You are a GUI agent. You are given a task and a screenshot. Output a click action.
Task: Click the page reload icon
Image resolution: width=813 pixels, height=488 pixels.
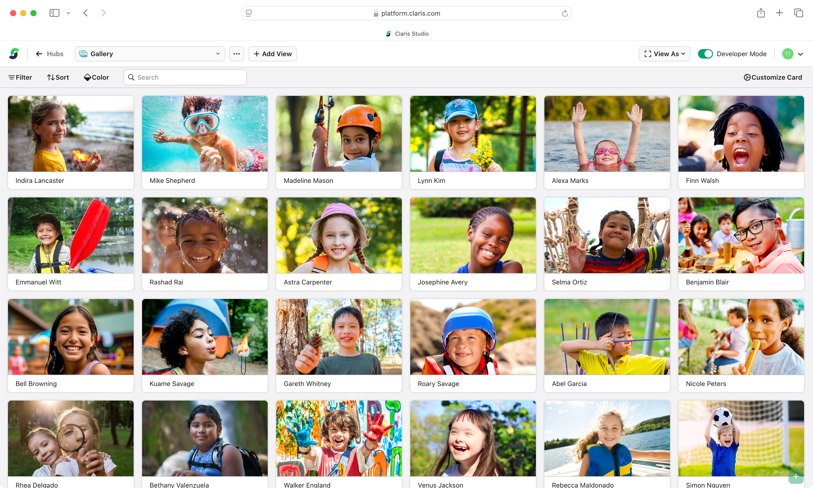click(565, 13)
